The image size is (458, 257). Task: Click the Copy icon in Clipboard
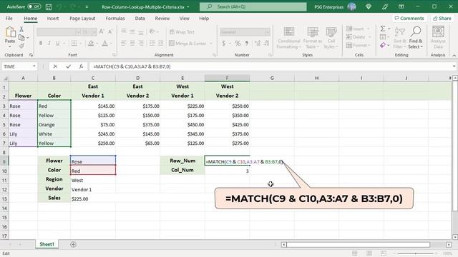click(21, 38)
